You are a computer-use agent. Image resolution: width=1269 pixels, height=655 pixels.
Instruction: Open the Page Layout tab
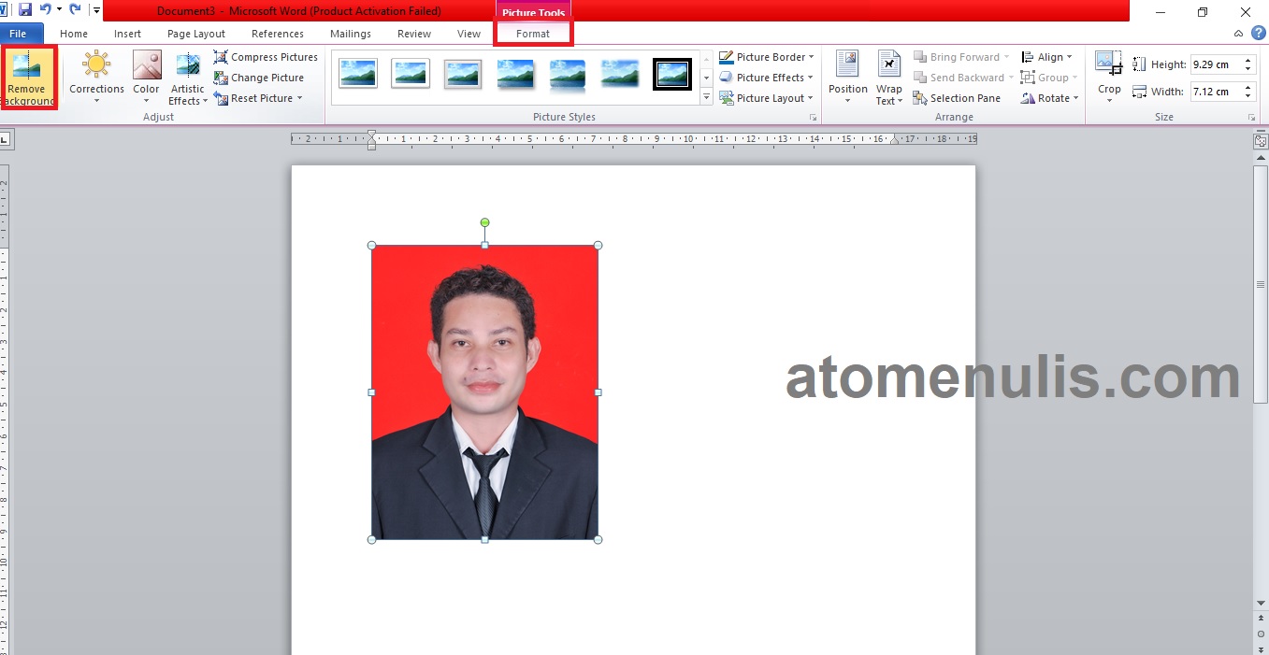click(x=195, y=33)
